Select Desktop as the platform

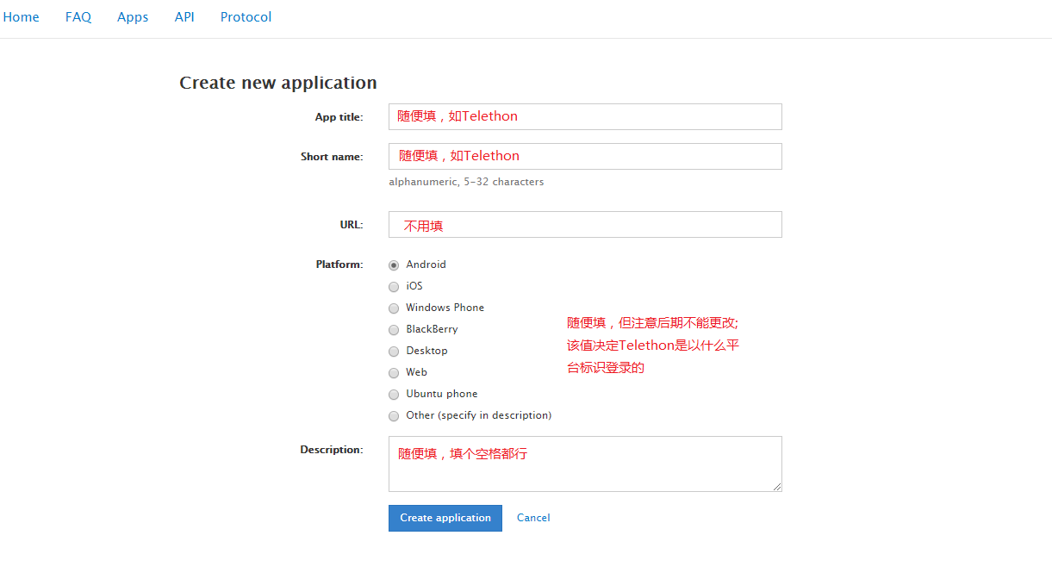[394, 352]
